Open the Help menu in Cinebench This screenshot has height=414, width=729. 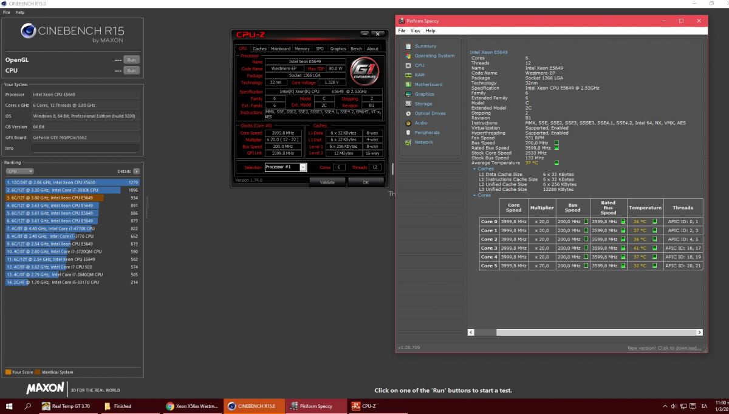coord(20,12)
